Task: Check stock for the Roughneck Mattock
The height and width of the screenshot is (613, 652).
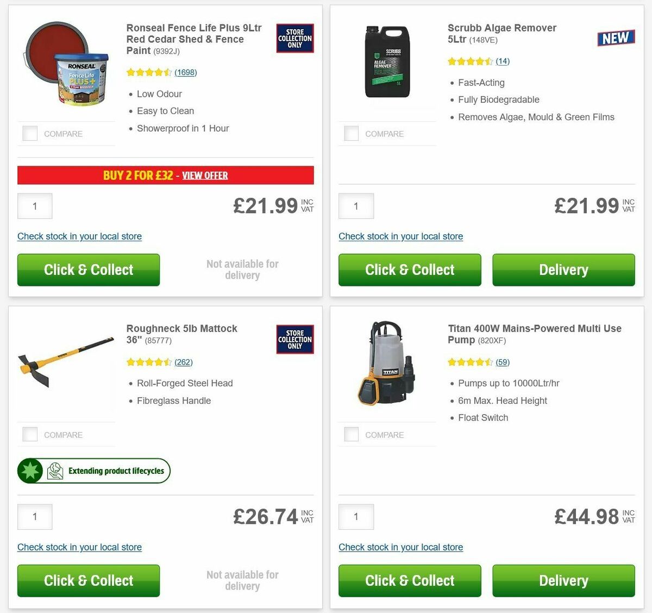Action: [79, 547]
